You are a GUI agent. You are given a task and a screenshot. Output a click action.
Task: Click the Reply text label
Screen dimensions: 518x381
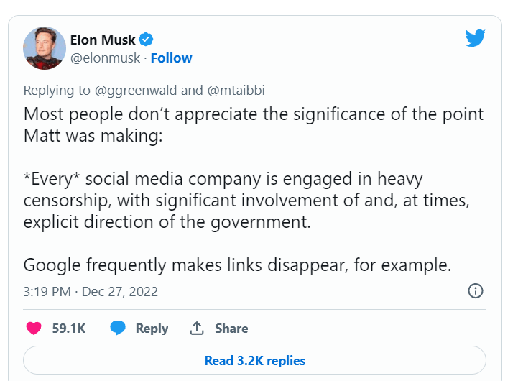(152, 329)
